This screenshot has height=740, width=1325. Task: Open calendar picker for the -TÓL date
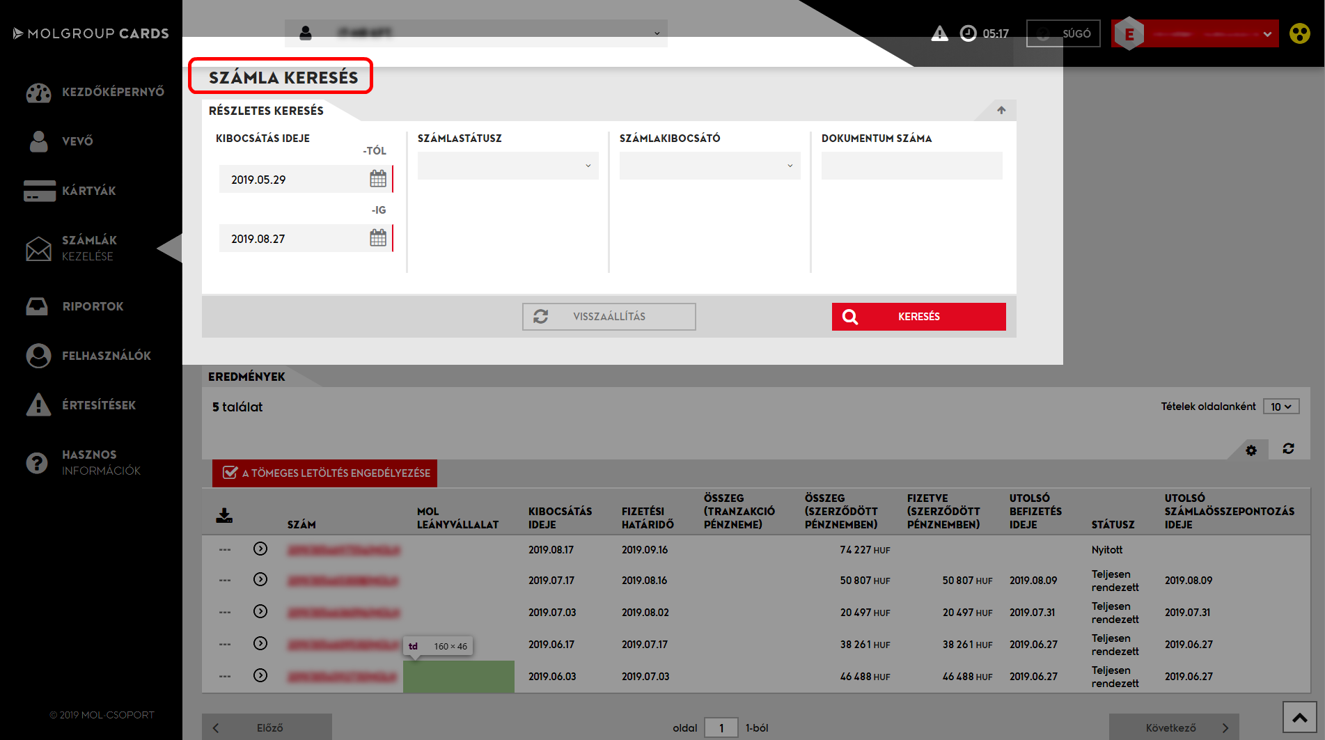click(377, 179)
